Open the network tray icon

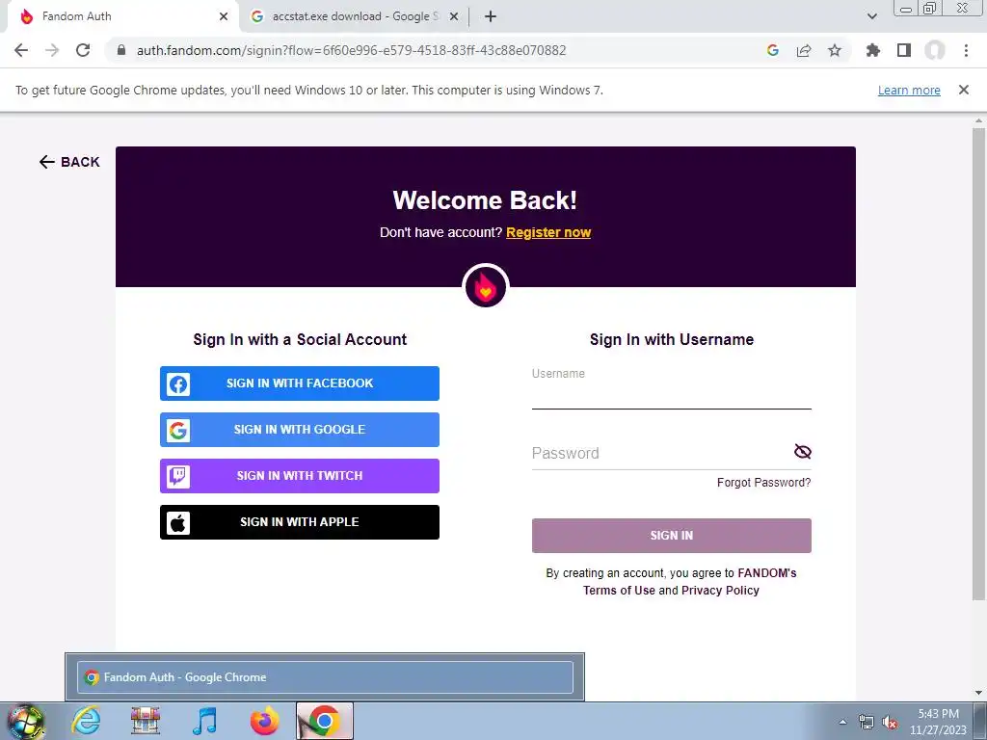[867, 723]
